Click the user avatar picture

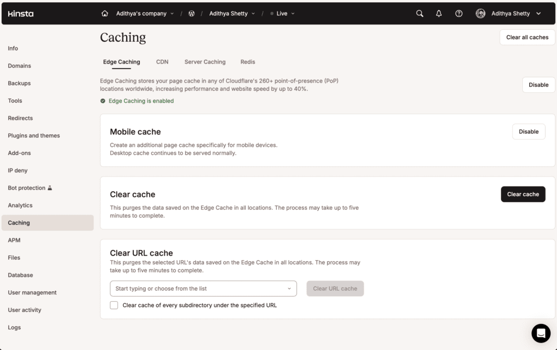pos(480,14)
